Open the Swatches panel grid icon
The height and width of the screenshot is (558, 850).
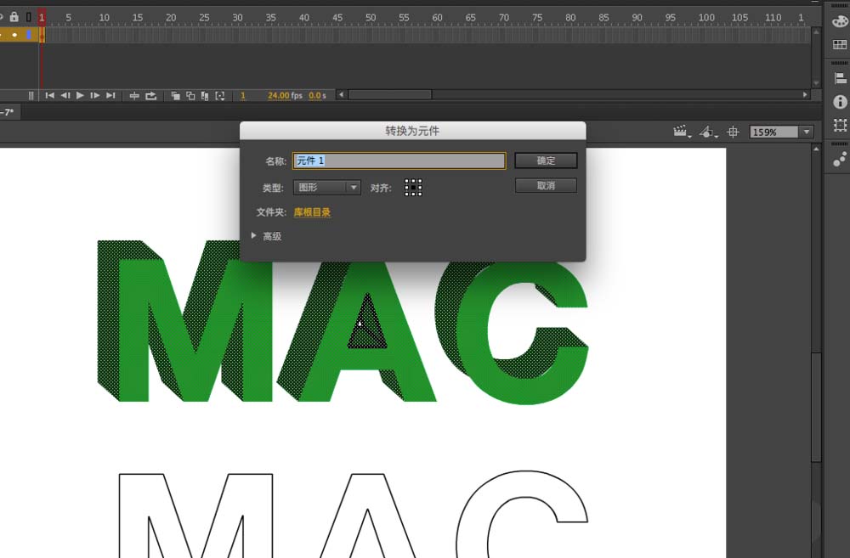(x=840, y=44)
